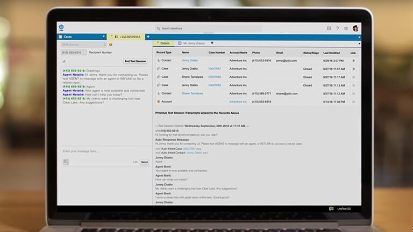Open the quick text template icon
Viewport: 413px width, 232px height.
point(66,162)
